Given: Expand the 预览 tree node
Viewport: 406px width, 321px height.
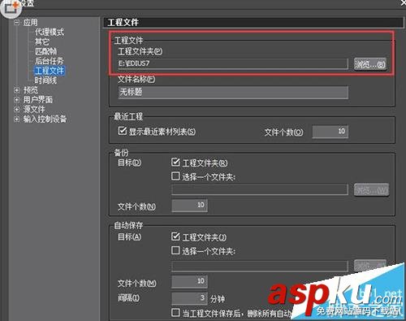Looking at the screenshot, I should pos(16,90).
